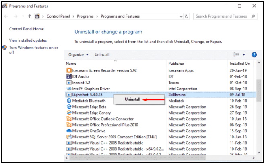Click the Lightshot-5.4.0.35 program icon

coord(69,95)
